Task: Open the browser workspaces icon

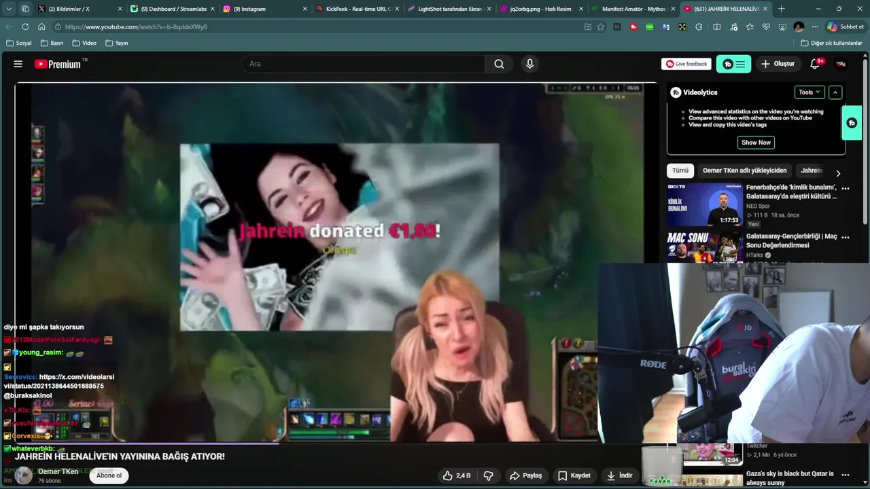Action: tap(25, 9)
